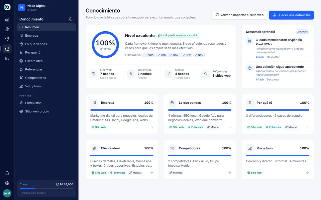Screen dimensions: 321x200
Task: Click the Dressmail logo icon
Action: [7, 7]
